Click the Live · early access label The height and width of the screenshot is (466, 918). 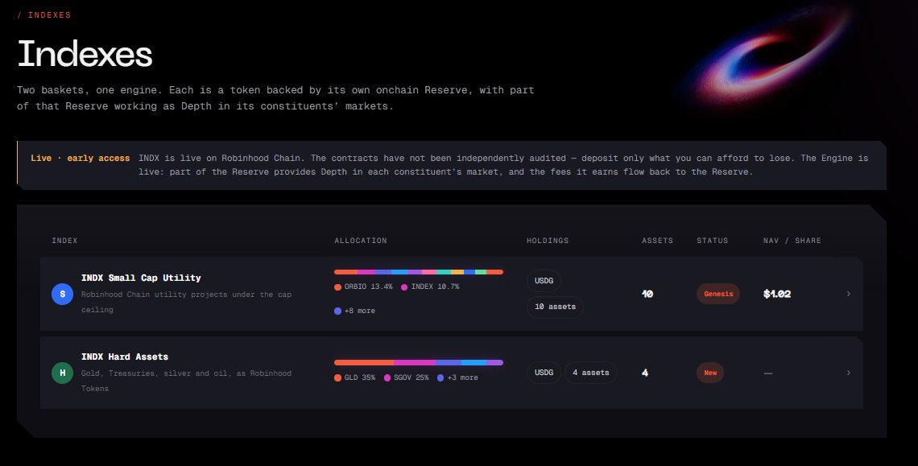pyautogui.click(x=81, y=158)
